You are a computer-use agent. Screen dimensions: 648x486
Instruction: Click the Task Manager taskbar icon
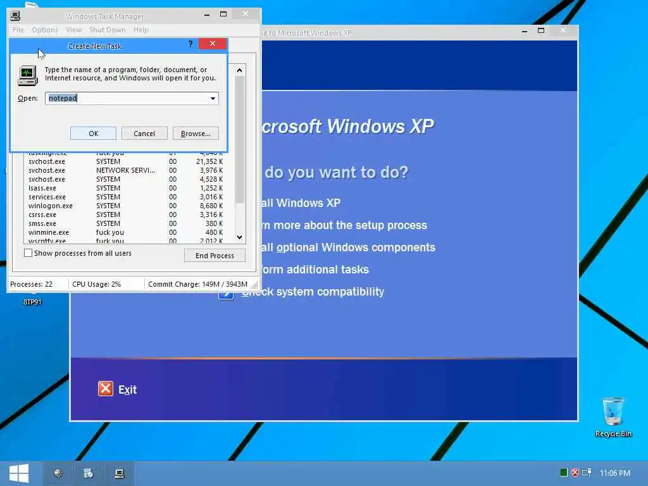pyautogui.click(x=120, y=473)
